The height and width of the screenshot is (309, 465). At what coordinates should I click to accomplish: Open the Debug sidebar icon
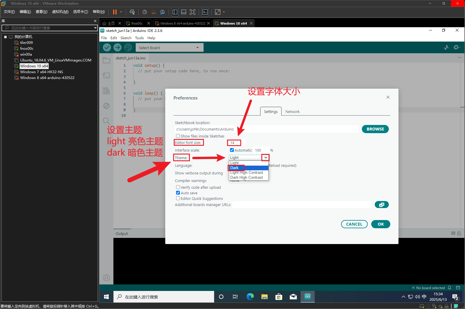point(106,106)
